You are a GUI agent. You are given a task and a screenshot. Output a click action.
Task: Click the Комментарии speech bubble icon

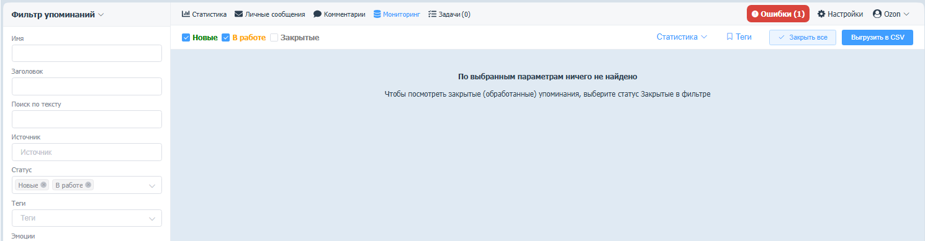(x=317, y=14)
